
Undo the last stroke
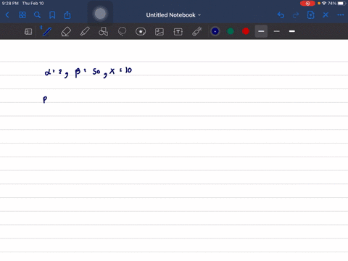click(281, 15)
